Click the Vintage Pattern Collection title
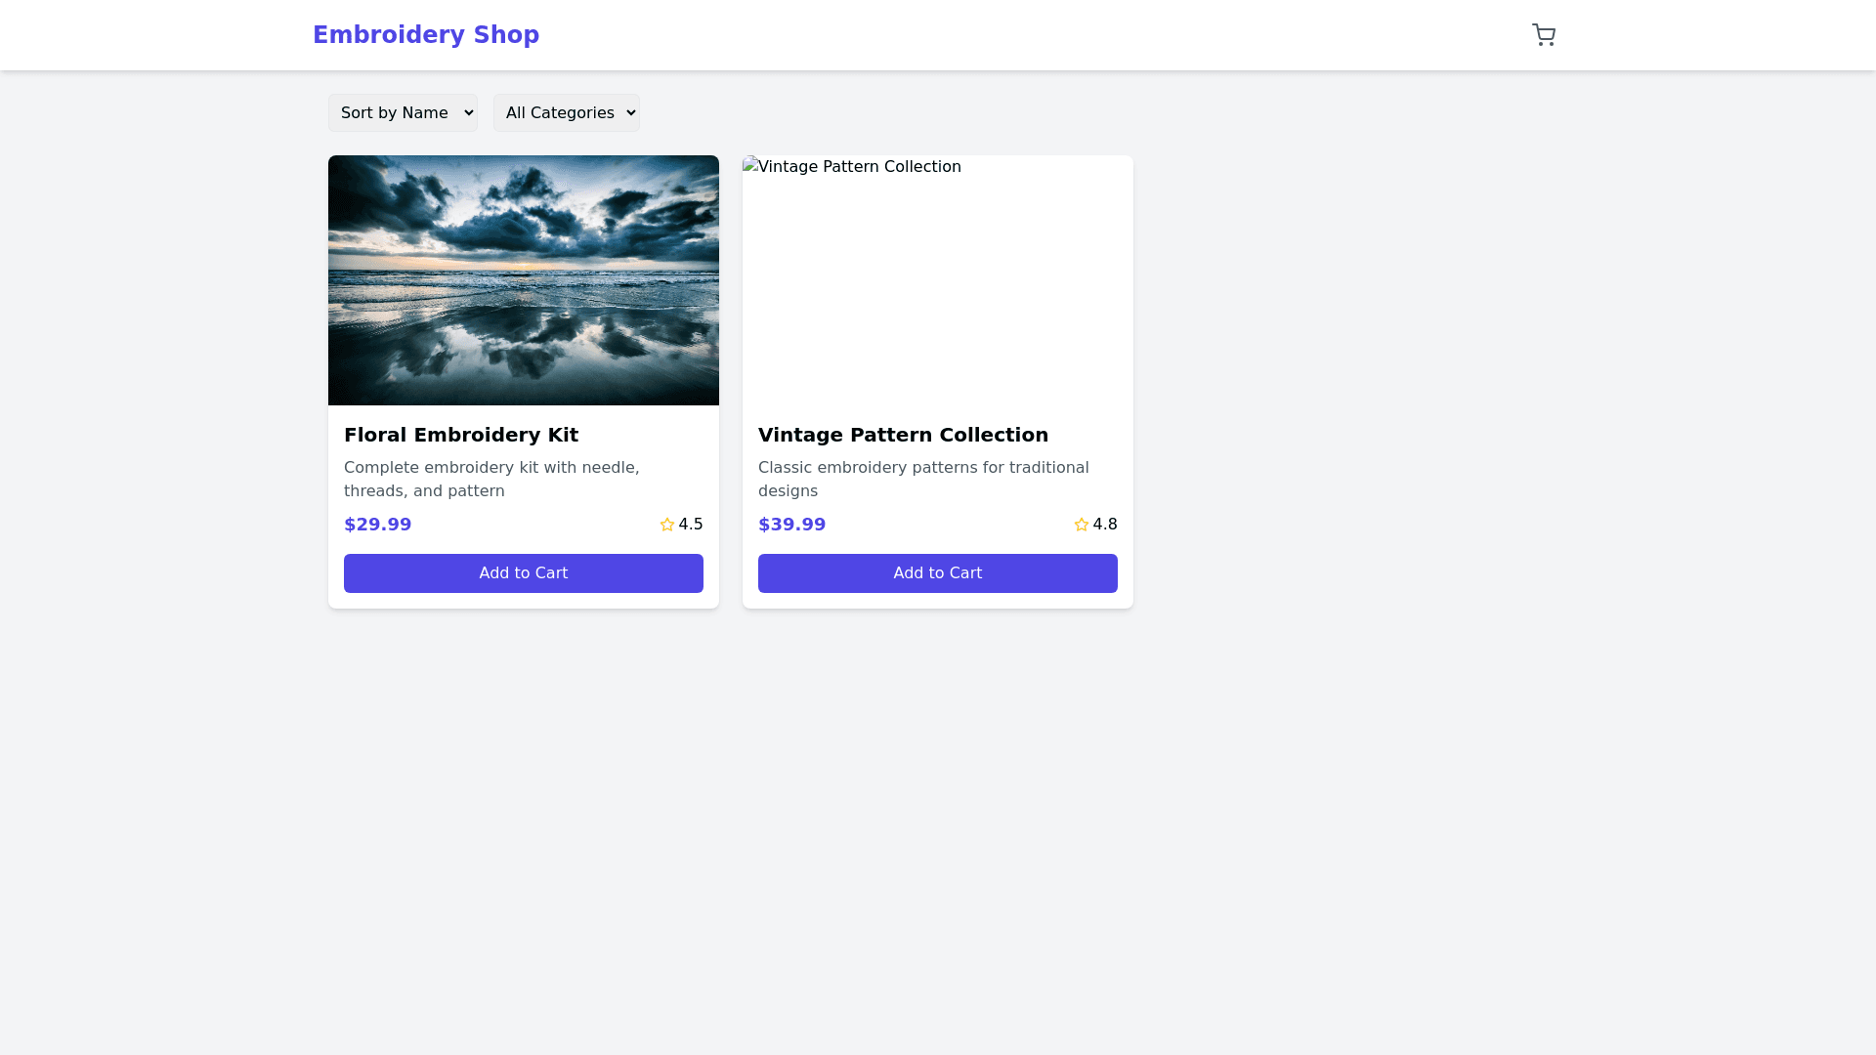 pos(903,435)
